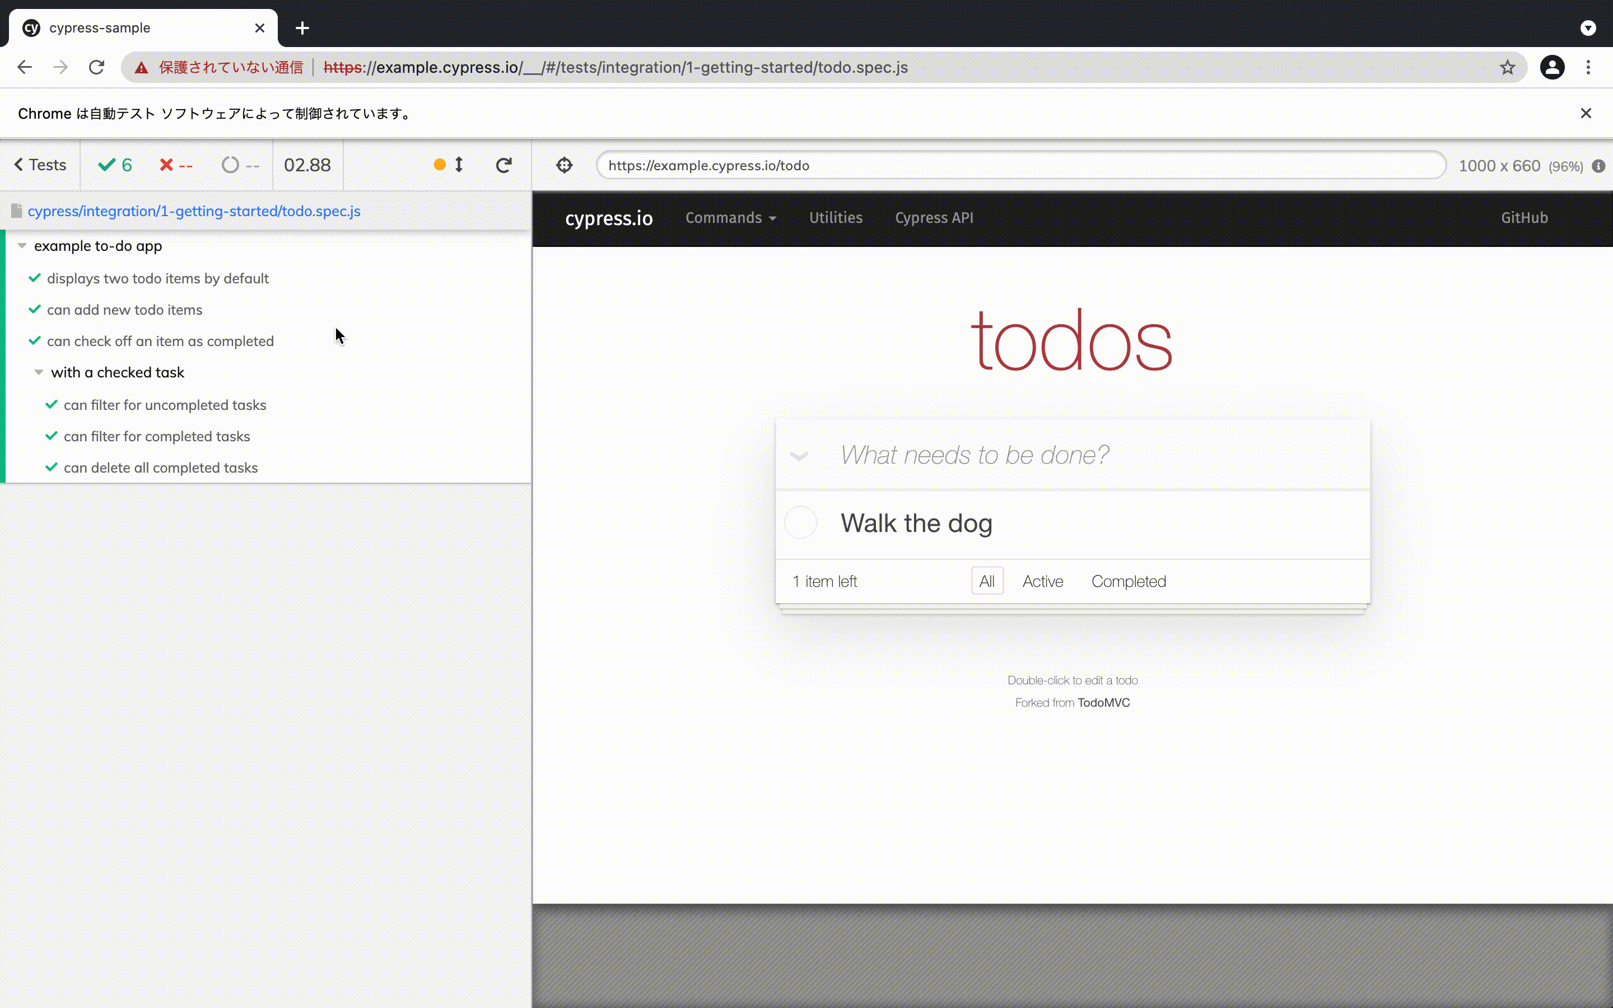Open a new browser tab
Screen dimensions: 1613x1008
point(302,28)
